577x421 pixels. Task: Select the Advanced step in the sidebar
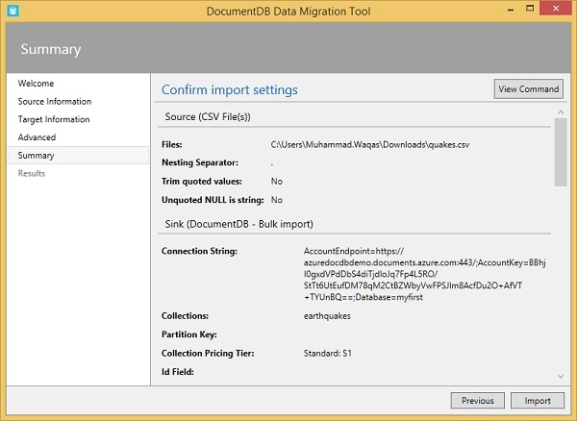38,137
